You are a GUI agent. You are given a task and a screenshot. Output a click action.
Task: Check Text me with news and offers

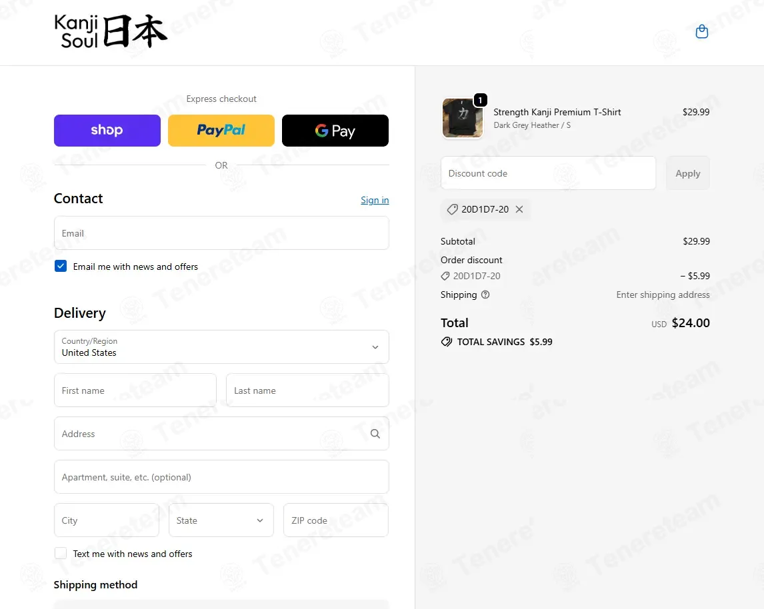61,553
